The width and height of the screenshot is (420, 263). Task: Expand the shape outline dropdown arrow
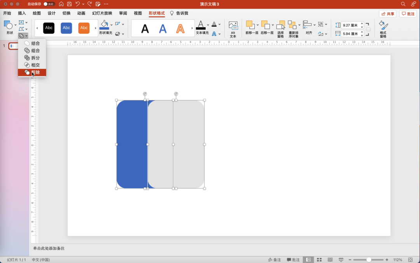coord(123,24)
